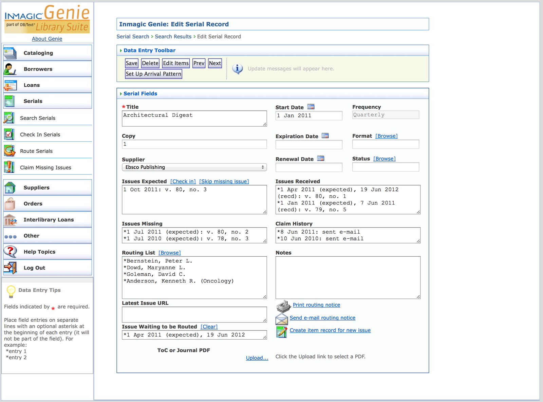Delete the serial record

coord(150,63)
